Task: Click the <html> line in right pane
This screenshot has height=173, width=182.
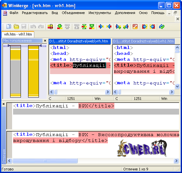Action: point(124,48)
